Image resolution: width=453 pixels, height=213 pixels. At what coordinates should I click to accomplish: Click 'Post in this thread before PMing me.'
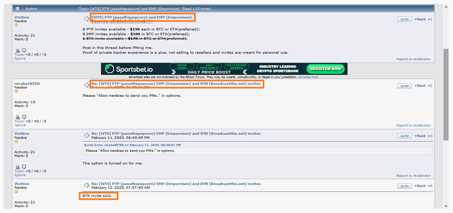(117, 48)
